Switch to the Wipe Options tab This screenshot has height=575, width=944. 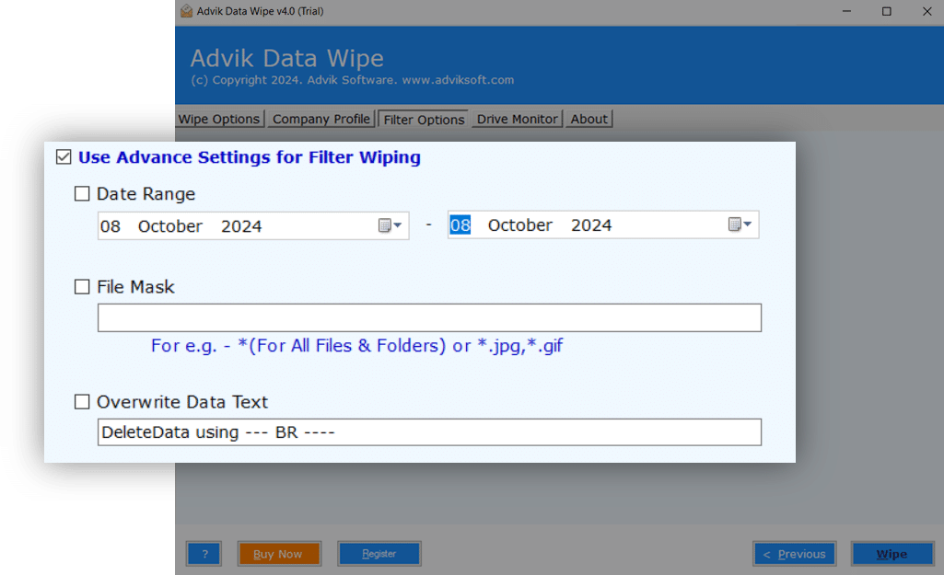click(x=219, y=119)
